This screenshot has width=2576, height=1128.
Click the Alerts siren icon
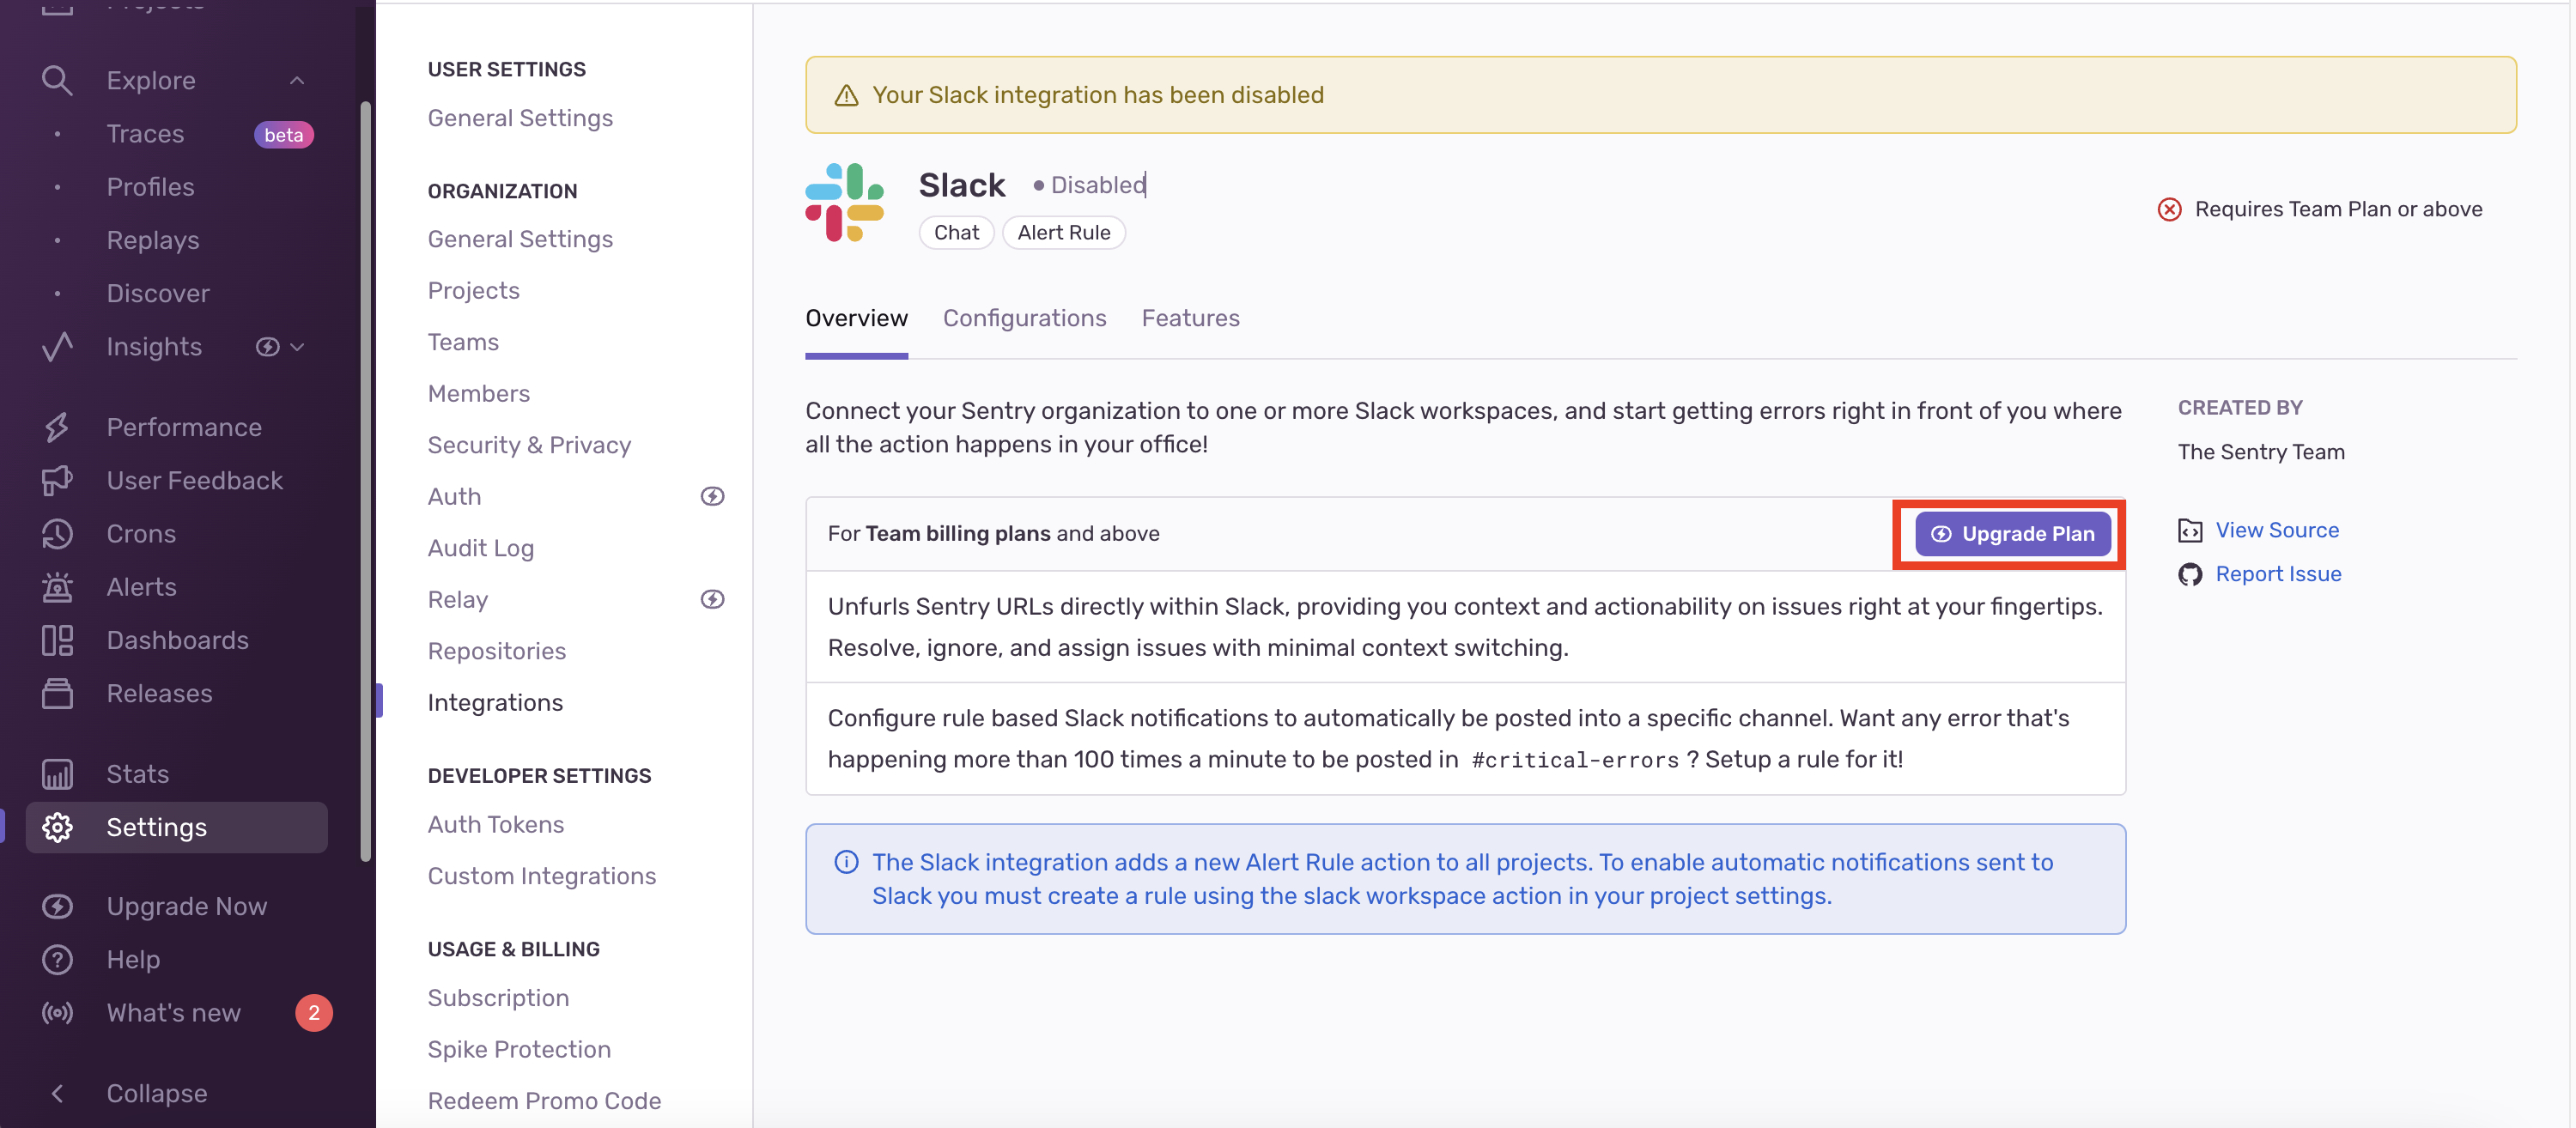coord(57,587)
